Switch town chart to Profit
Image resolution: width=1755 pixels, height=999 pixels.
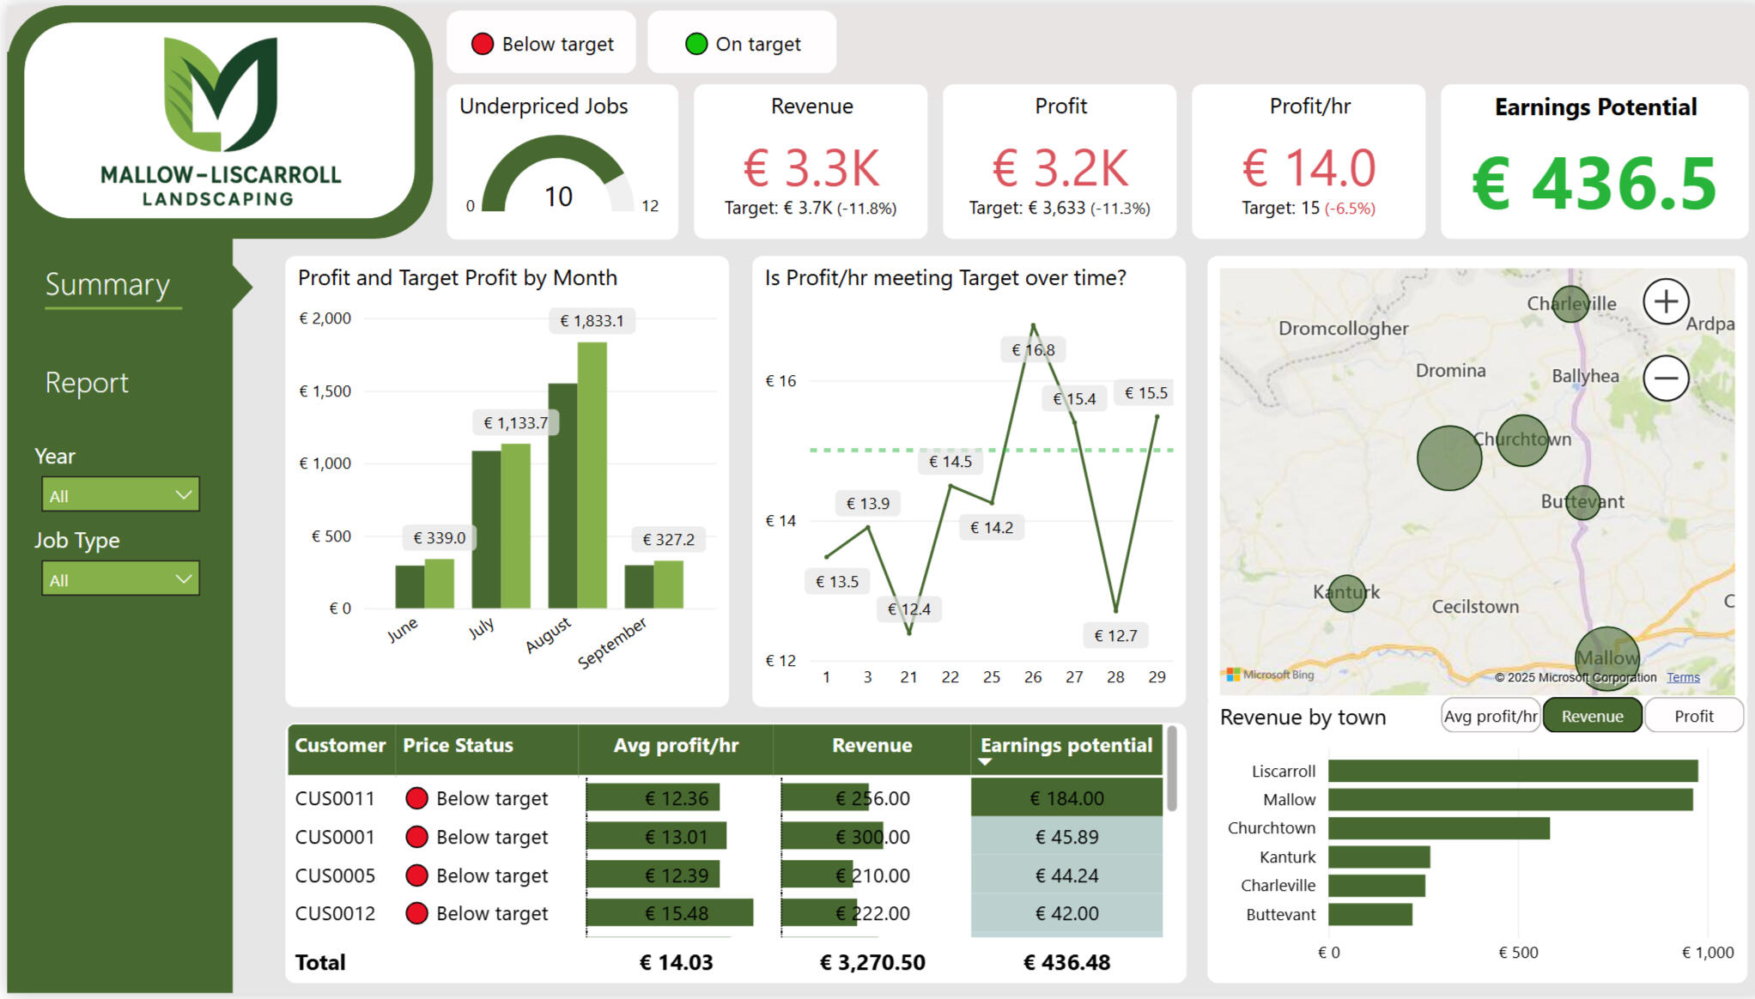1693,716
